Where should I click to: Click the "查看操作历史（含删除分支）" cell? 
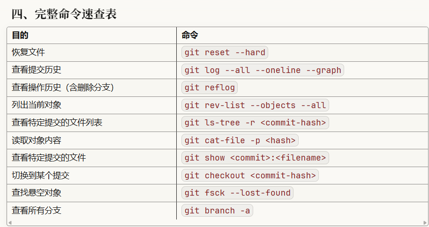[x=63, y=88]
